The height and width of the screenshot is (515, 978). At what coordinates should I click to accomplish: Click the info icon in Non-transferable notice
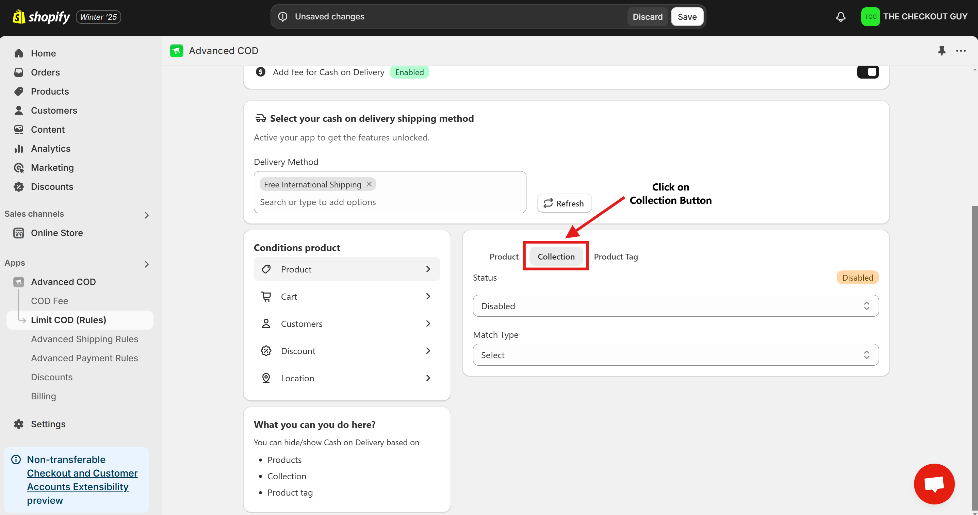tap(16, 460)
